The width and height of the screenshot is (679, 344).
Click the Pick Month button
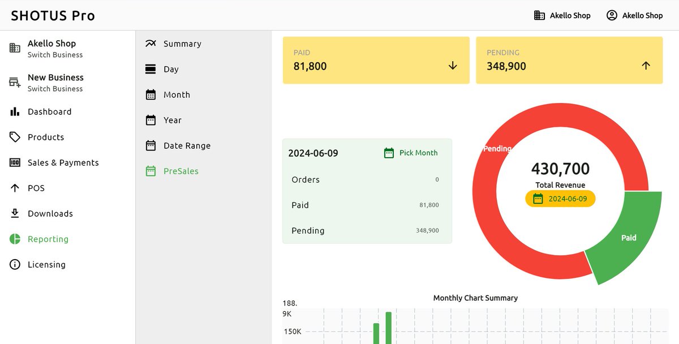(411, 153)
